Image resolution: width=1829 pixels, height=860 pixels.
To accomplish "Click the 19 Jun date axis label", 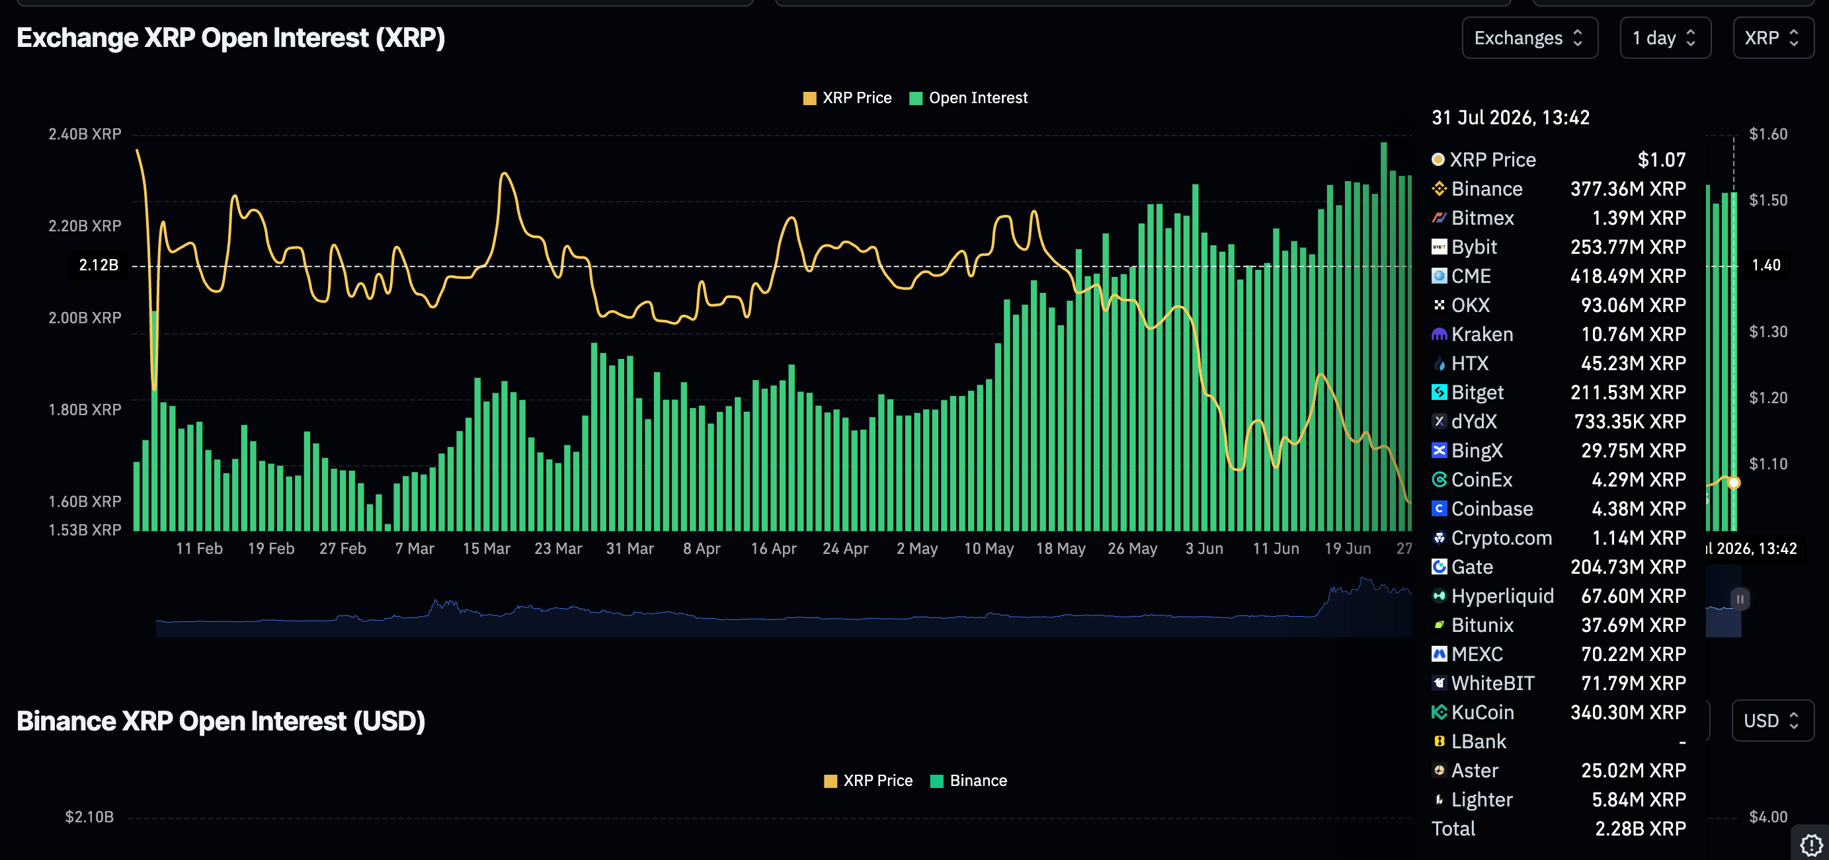I will (x=1348, y=549).
